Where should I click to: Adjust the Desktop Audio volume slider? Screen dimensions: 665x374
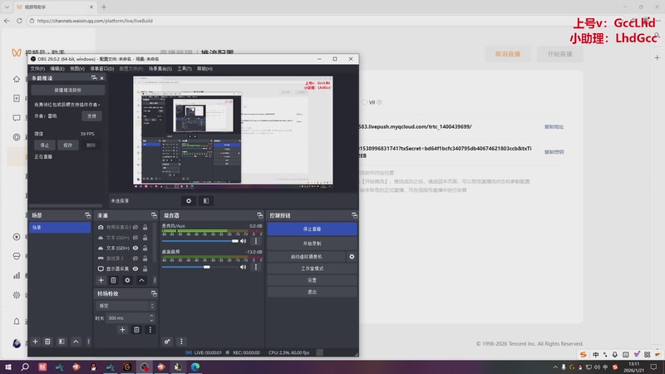click(200, 267)
